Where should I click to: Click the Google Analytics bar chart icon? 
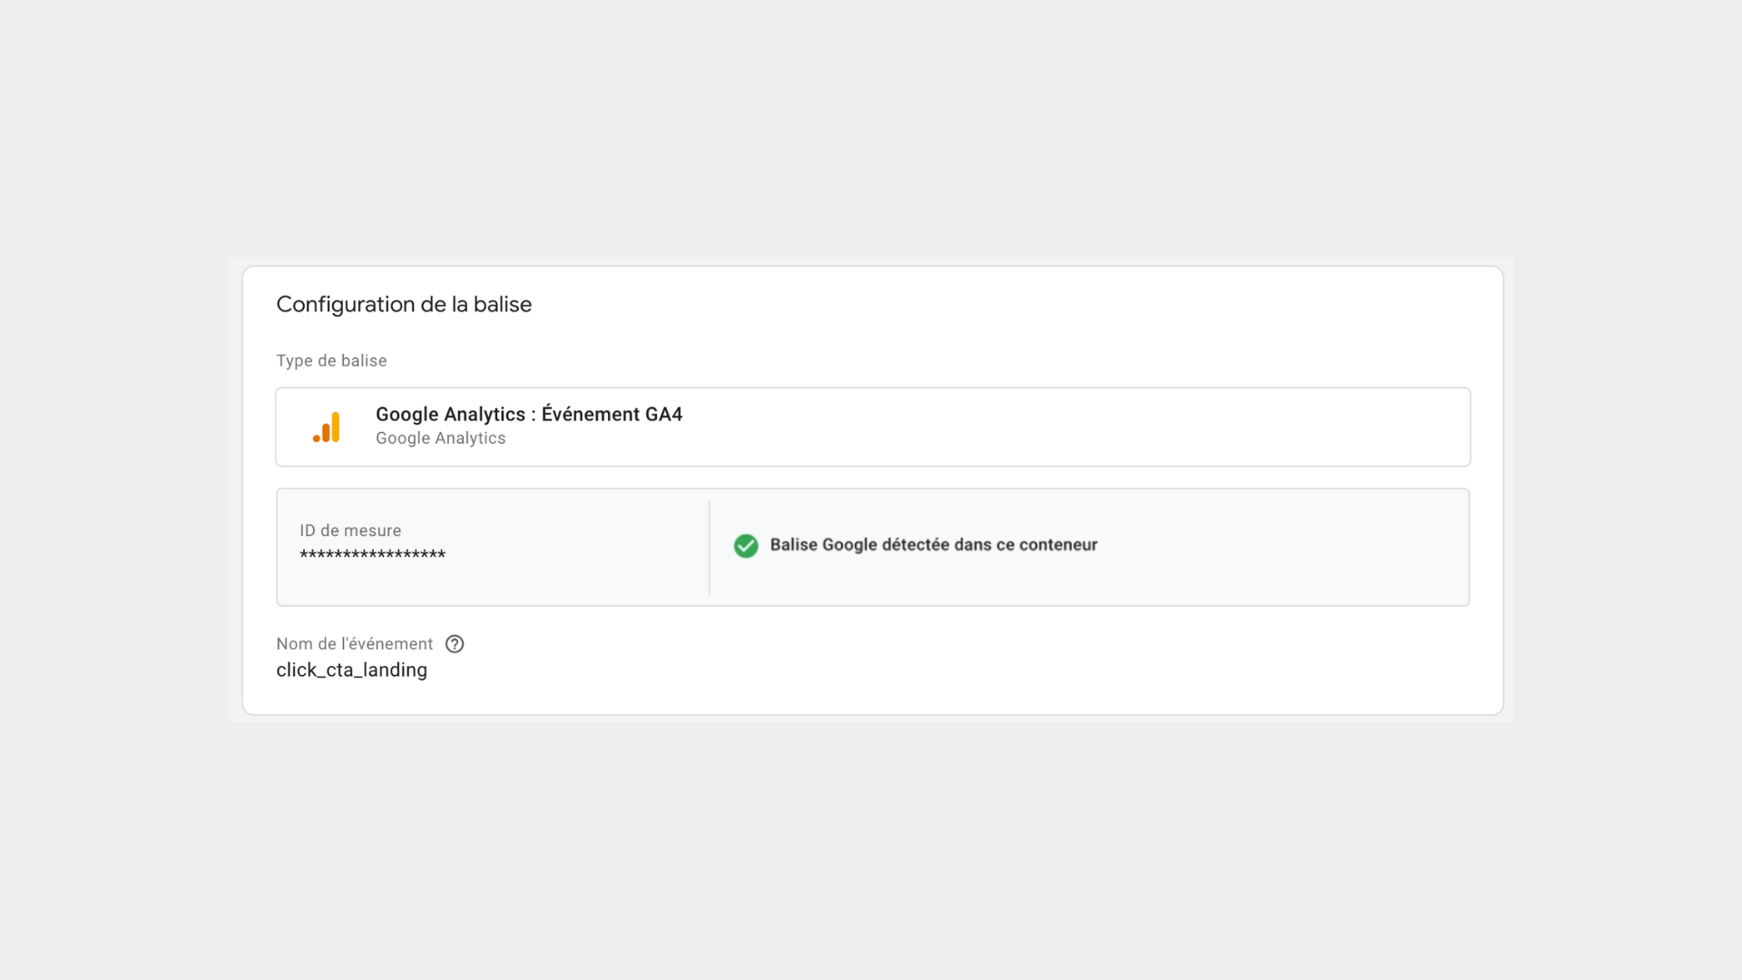pos(327,427)
